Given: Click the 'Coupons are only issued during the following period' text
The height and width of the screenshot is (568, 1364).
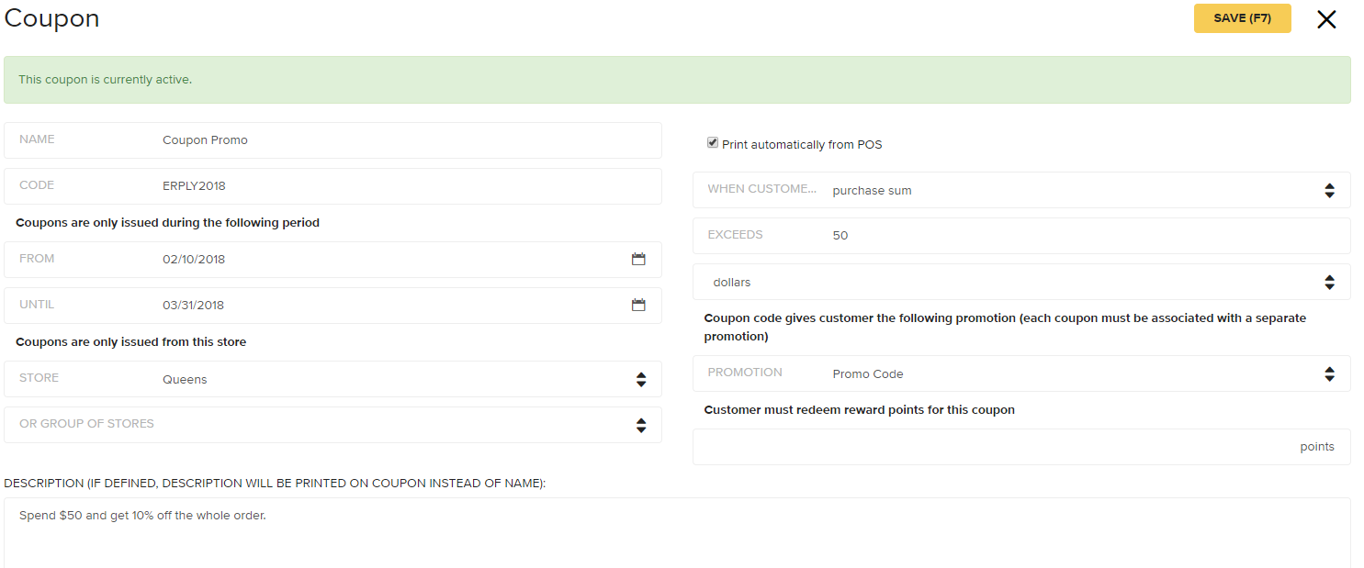Looking at the screenshot, I should click(168, 223).
